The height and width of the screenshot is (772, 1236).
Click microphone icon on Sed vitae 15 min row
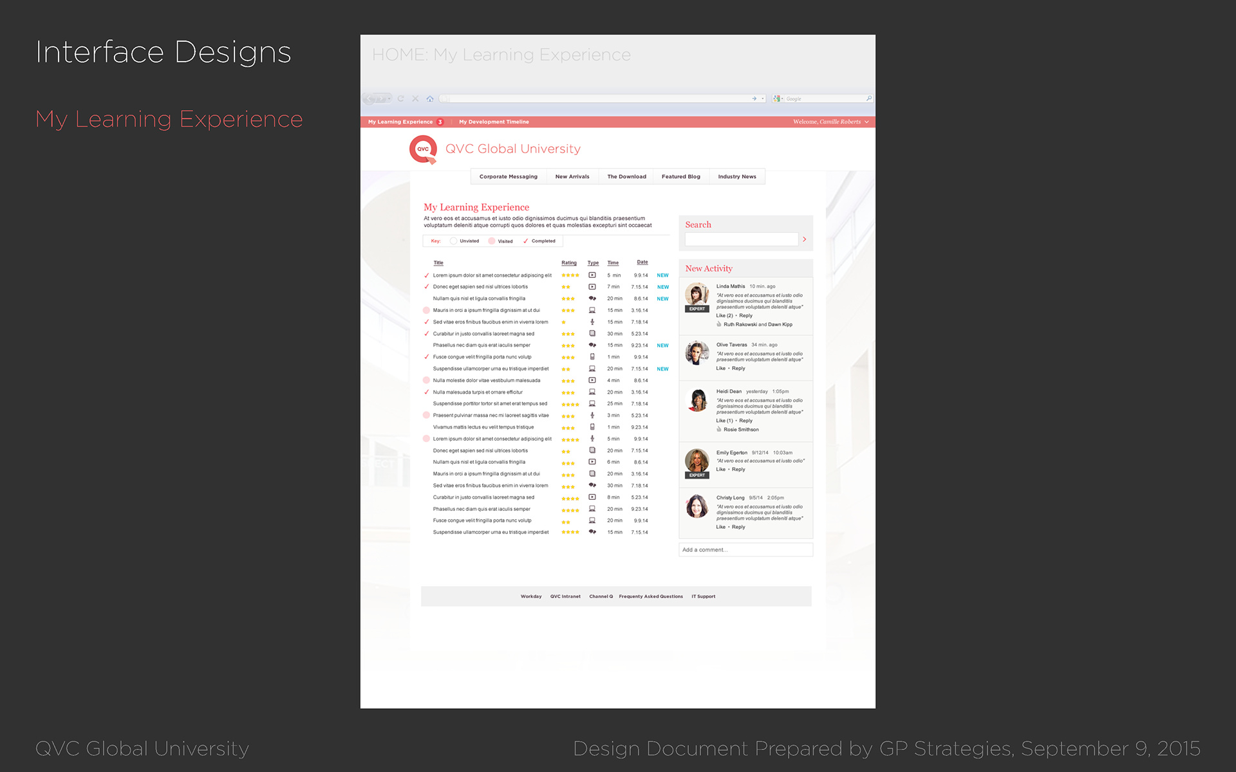(x=592, y=322)
